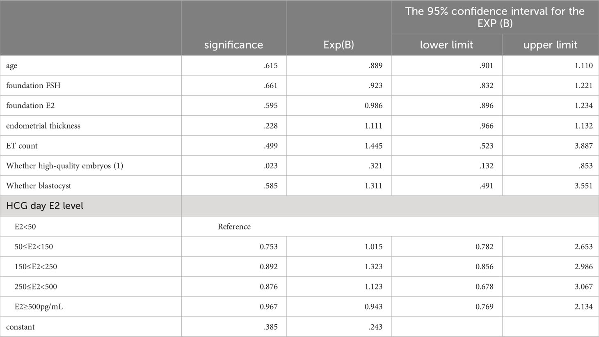The image size is (599, 337).
Task: Click the foundation E2 row label
Action: pos(30,105)
